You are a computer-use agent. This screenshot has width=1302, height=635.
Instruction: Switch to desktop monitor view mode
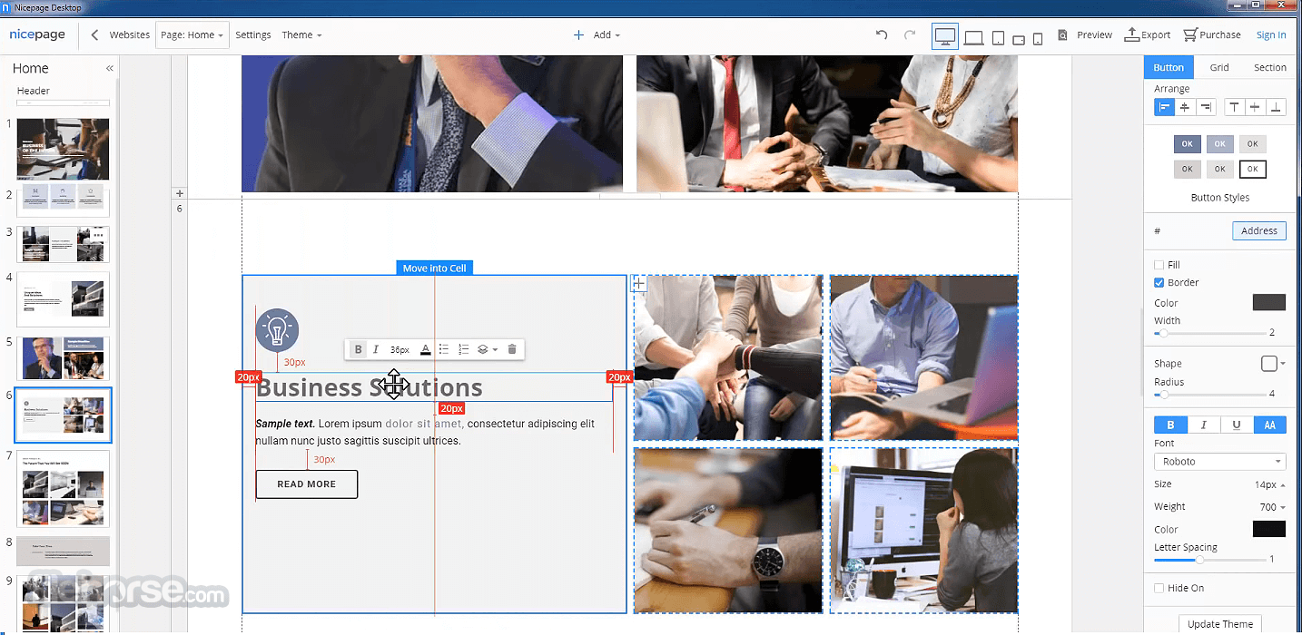(x=945, y=36)
